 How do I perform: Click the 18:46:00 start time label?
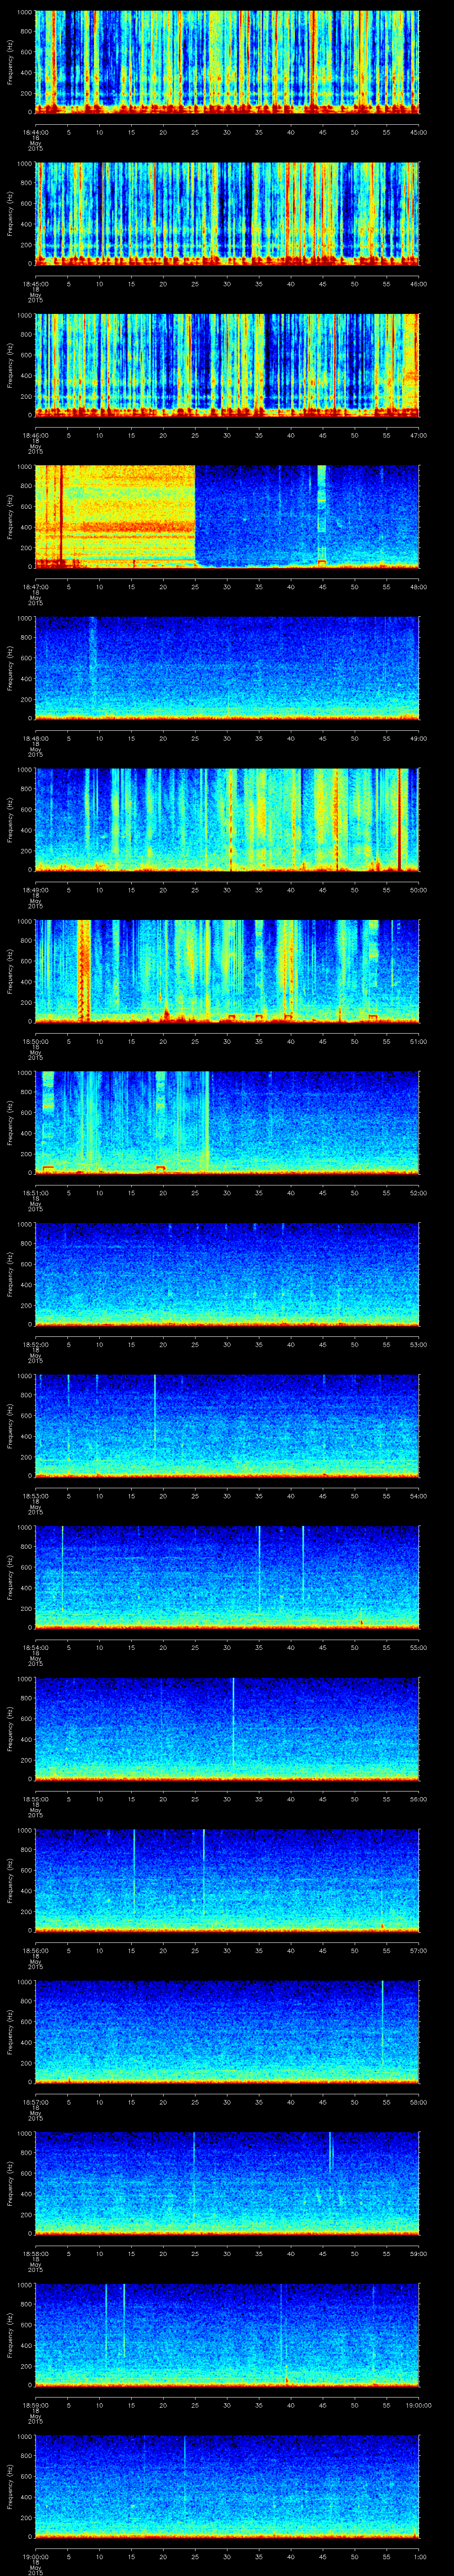click(36, 435)
